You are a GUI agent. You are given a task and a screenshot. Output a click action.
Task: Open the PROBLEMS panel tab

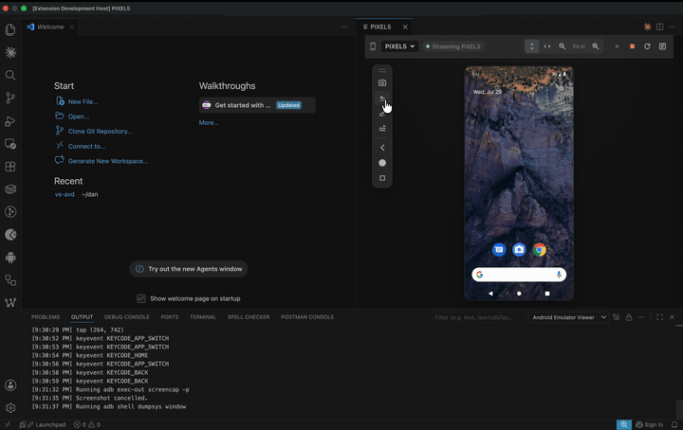coord(46,317)
